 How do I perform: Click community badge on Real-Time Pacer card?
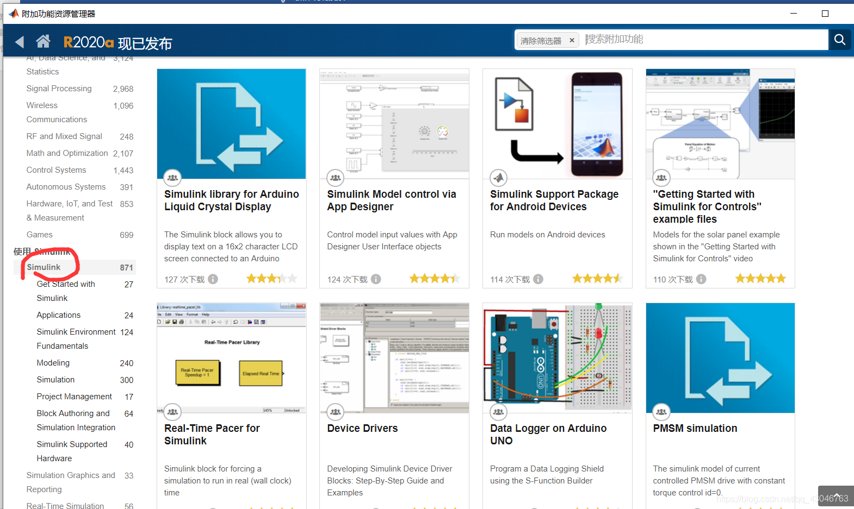(x=172, y=412)
